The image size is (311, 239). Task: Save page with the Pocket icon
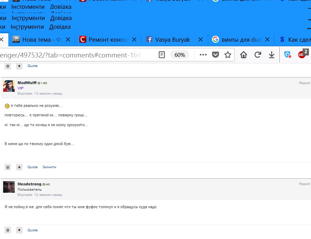[x=216, y=55]
